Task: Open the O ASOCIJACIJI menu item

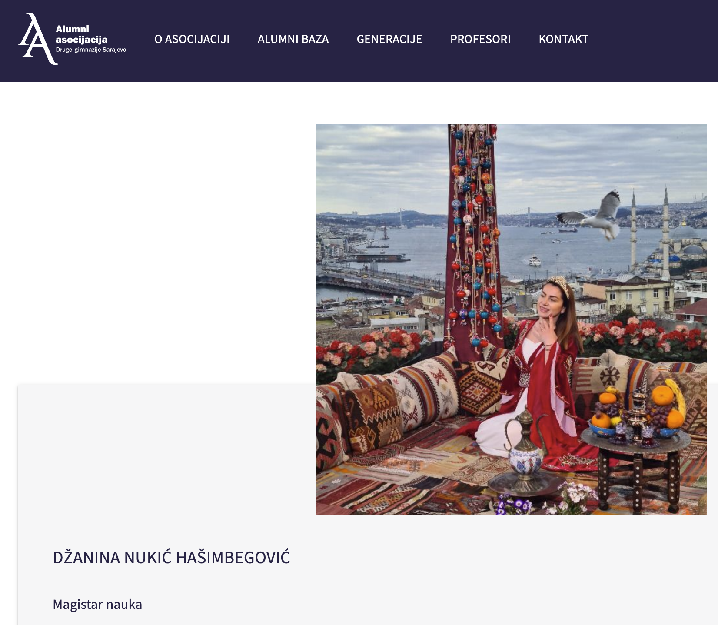Action: coord(192,39)
